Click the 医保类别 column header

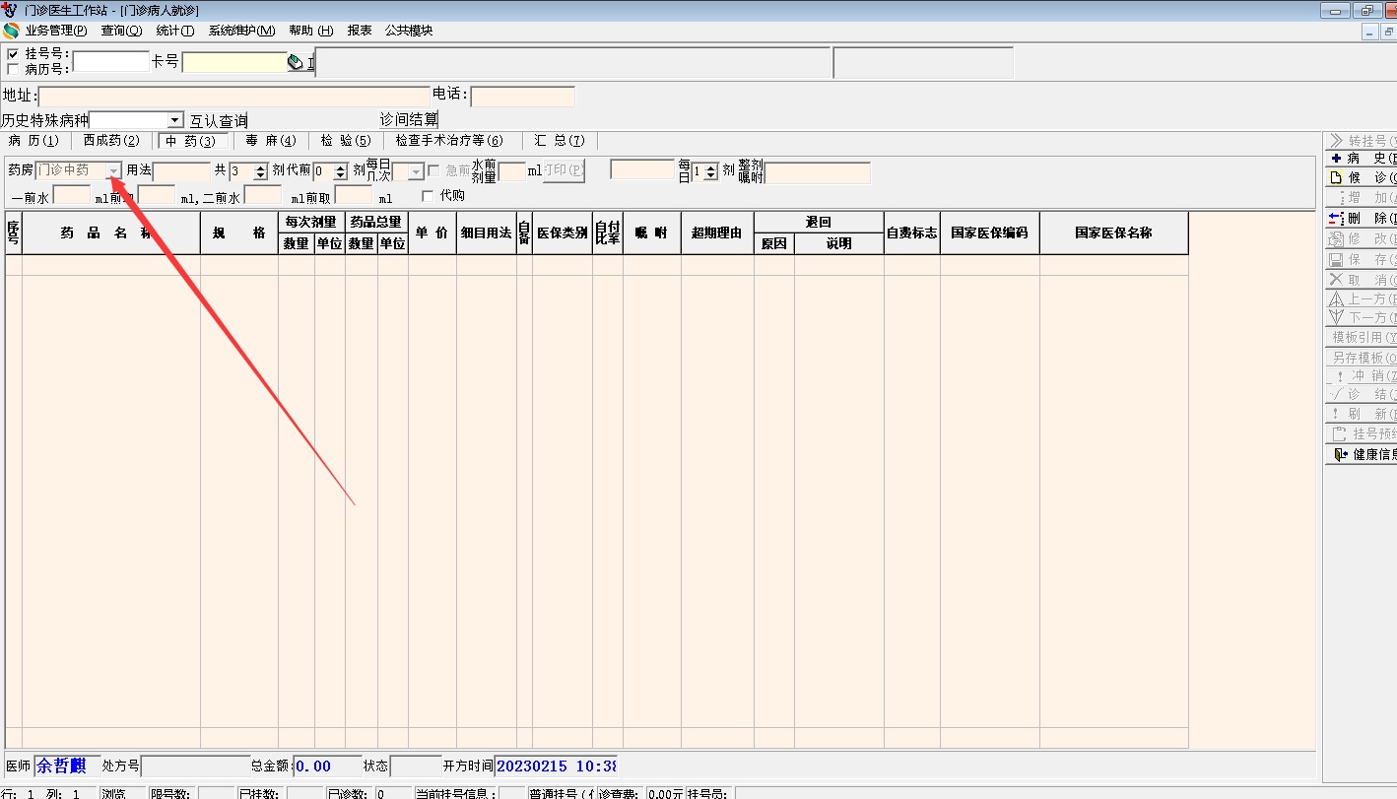point(562,233)
